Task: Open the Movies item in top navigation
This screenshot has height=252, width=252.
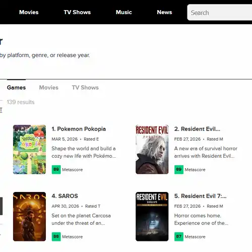Action: [29, 12]
